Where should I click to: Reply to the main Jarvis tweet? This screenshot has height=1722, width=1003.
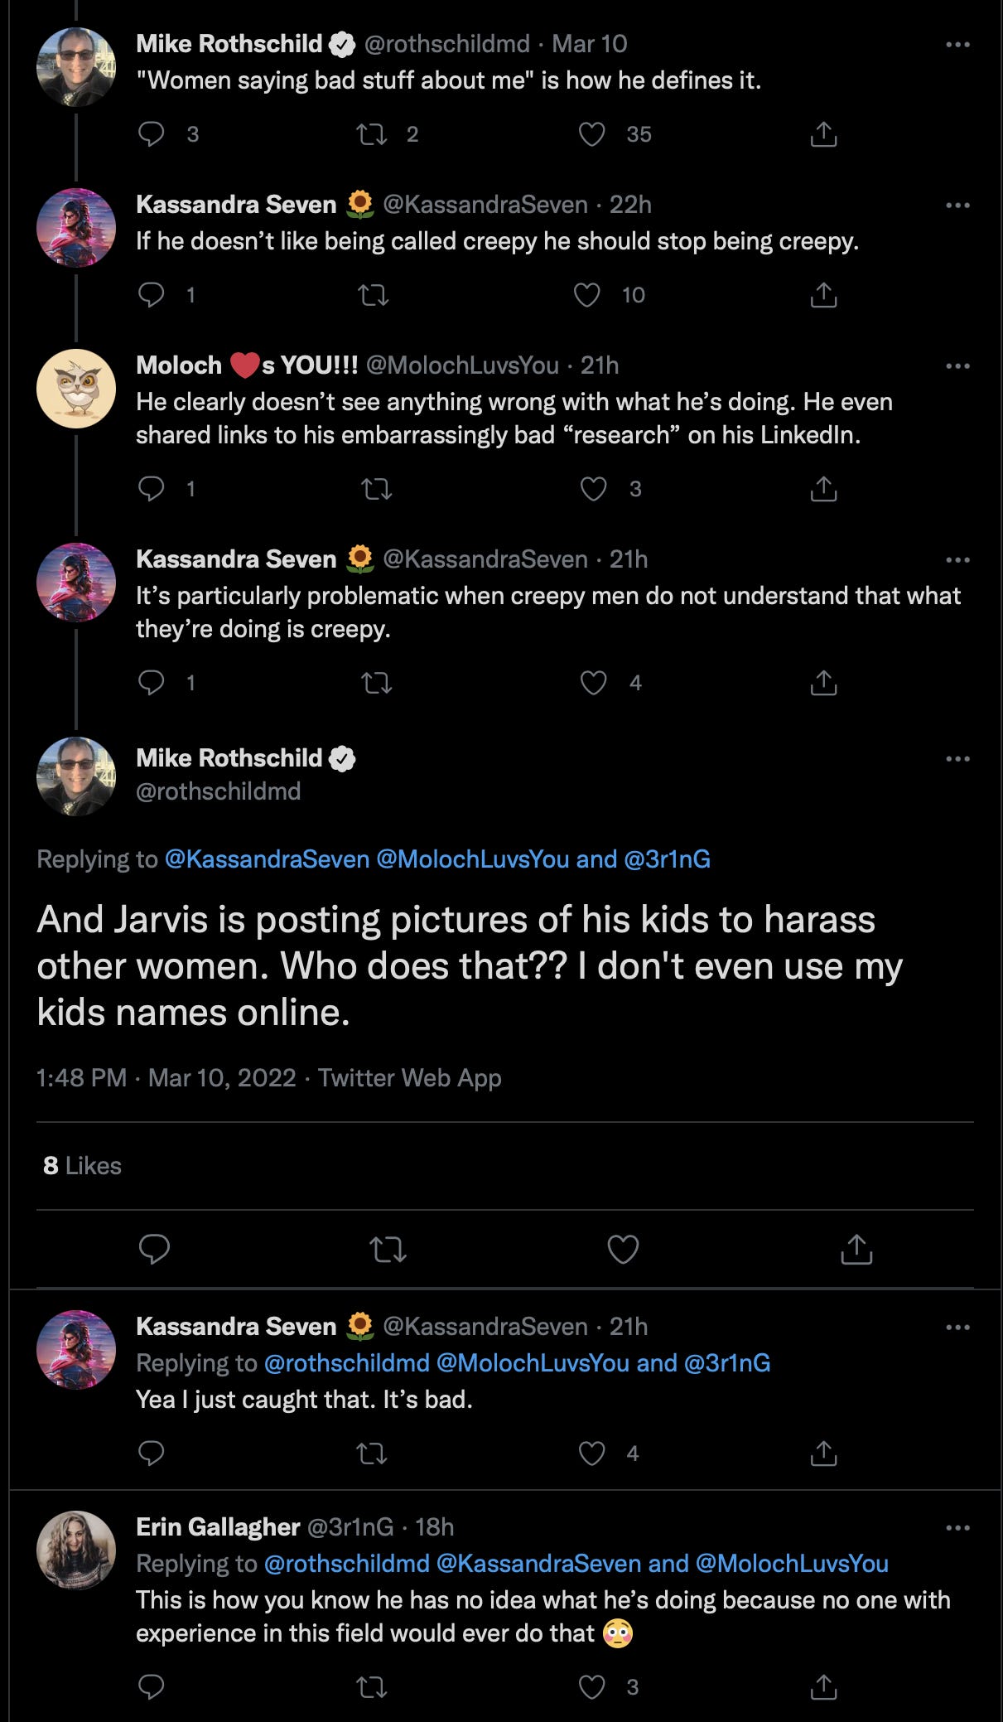(154, 1249)
